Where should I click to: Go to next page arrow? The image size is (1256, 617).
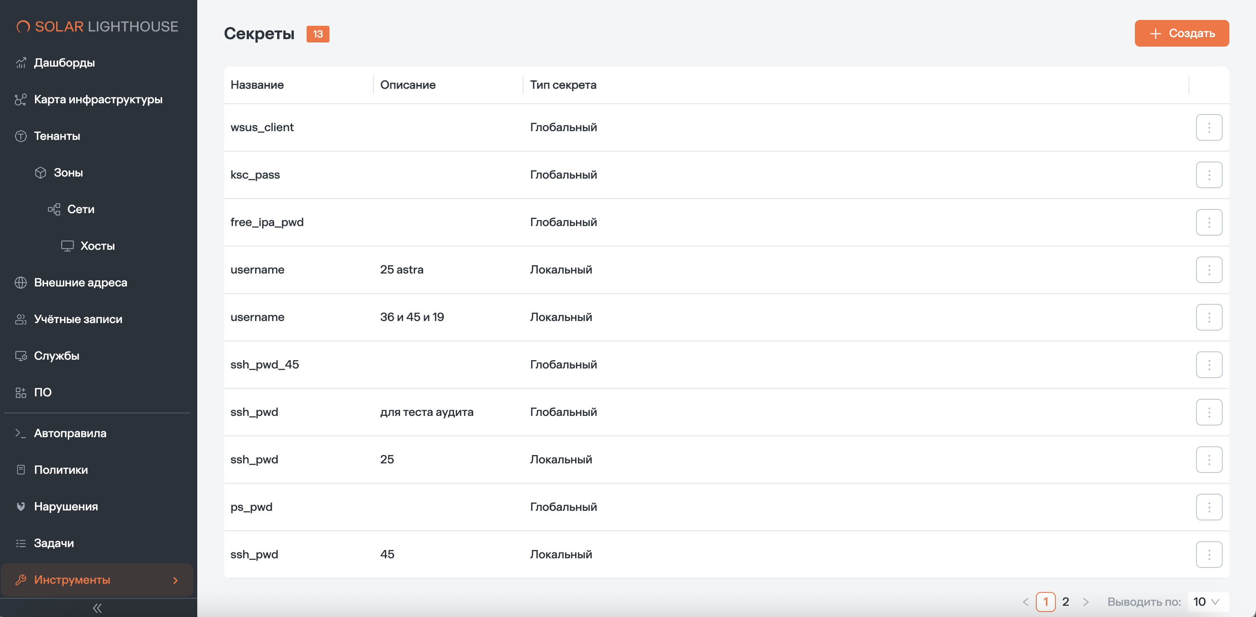[x=1085, y=602]
